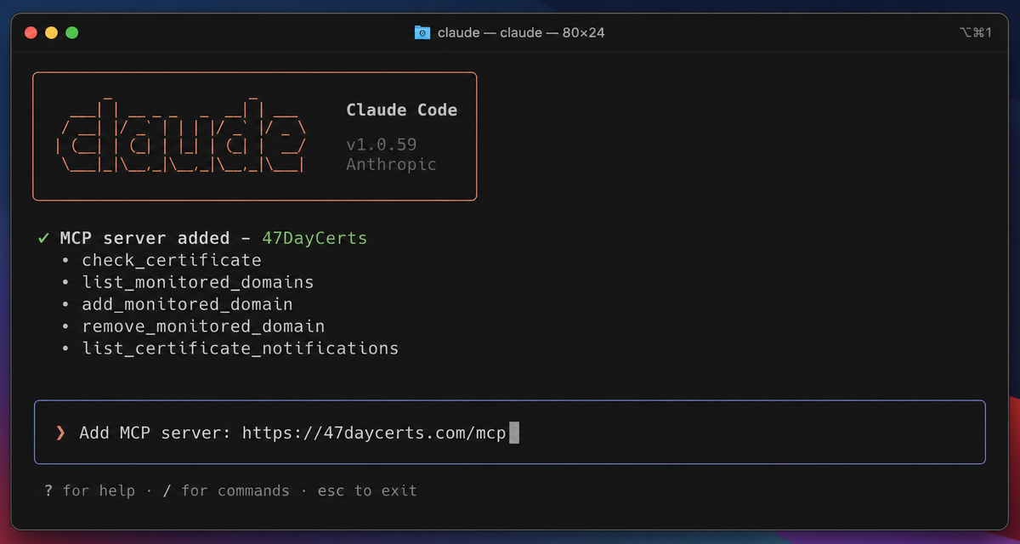Click the 'MCP server added' status text
1020x544 pixels.
click(x=144, y=238)
